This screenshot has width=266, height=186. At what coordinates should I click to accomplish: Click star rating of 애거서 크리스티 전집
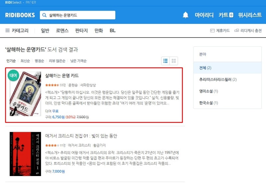tap(52, 145)
